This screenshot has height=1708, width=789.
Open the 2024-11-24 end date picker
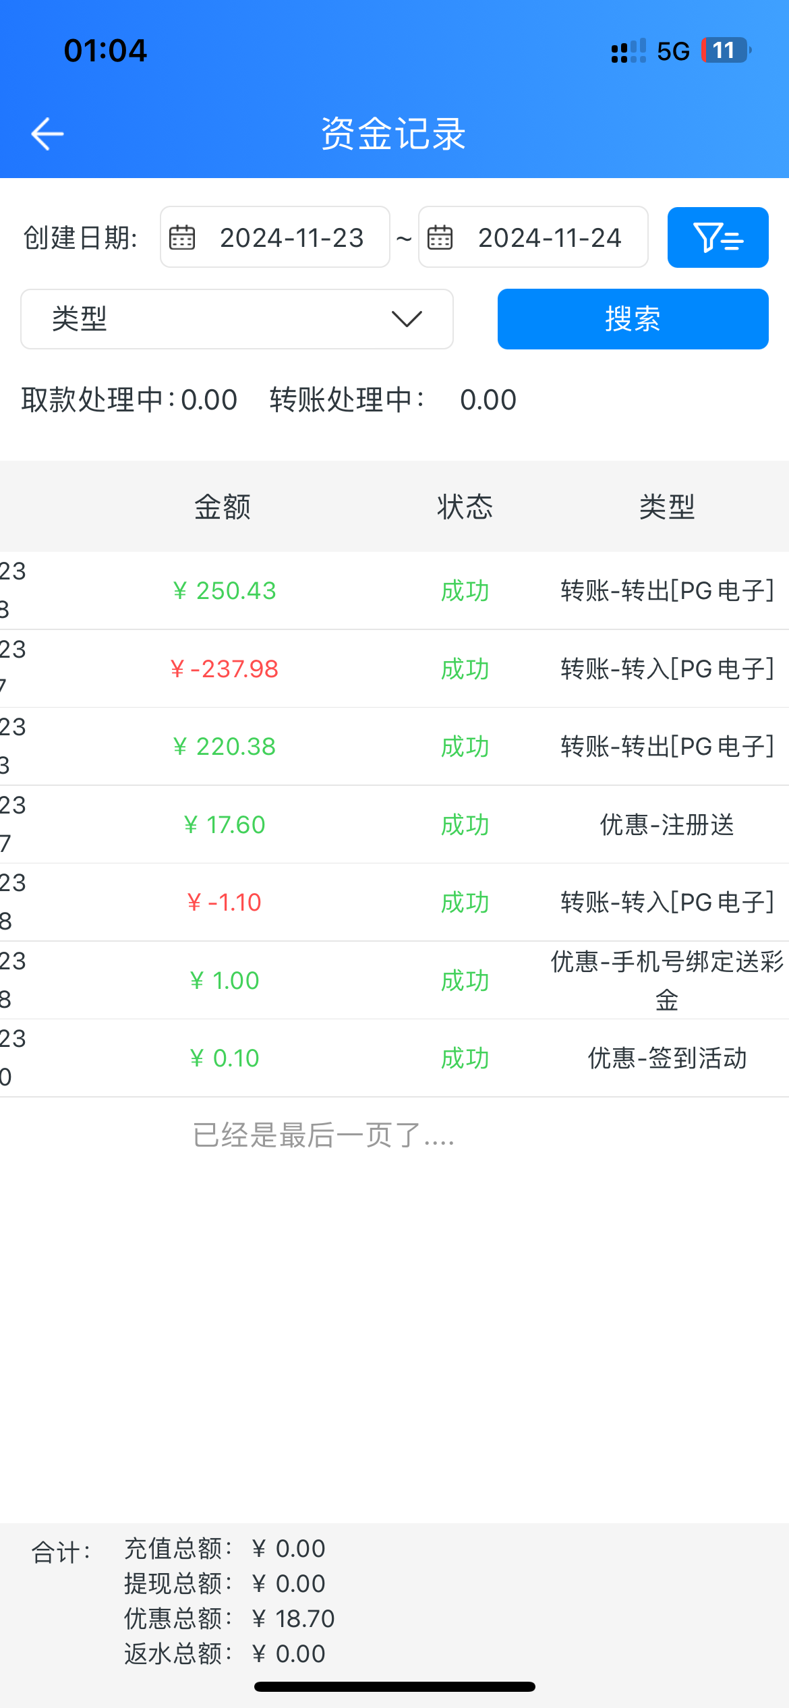tap(549, 237)
